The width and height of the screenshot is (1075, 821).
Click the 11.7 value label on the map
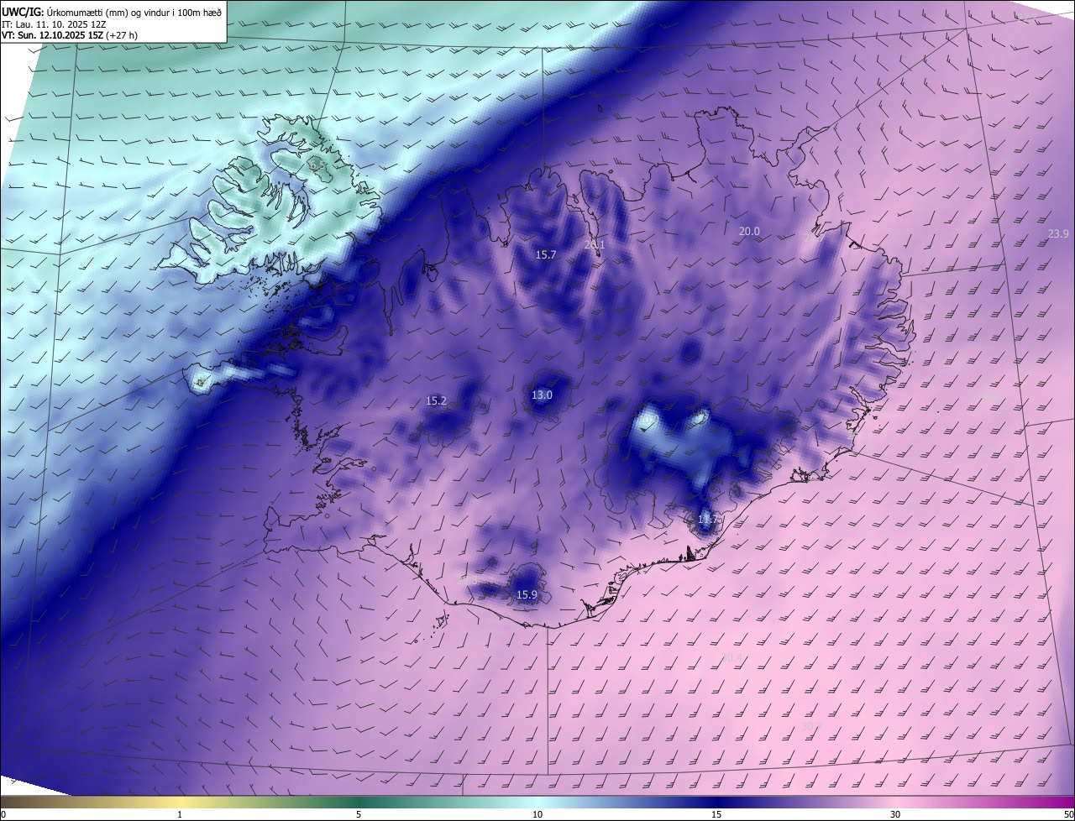click(708, 520)
